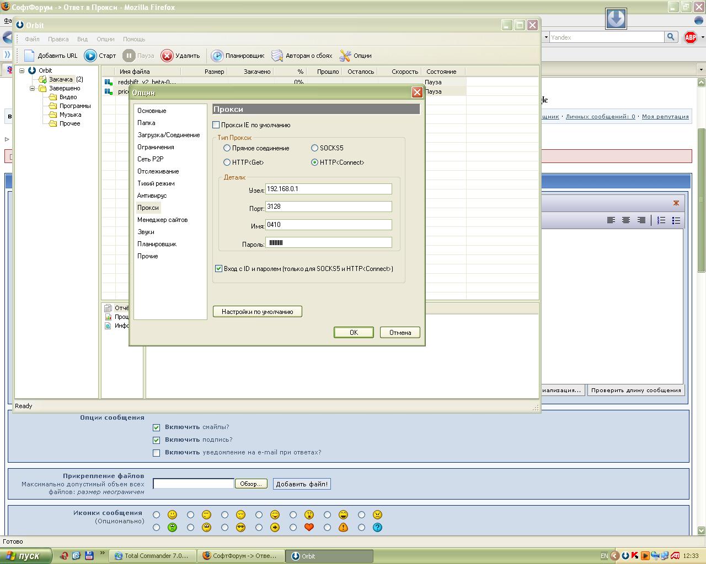This screenshot has width=706, height=564.
Task: Select the angry smiley message icon
Action: pyautogui.click(x=377, y=514)
